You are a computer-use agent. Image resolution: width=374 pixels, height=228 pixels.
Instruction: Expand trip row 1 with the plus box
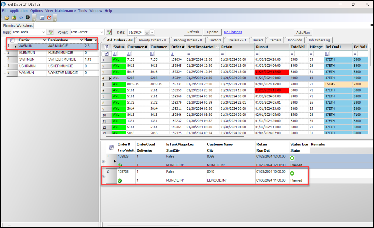click(x=103, y=162)
